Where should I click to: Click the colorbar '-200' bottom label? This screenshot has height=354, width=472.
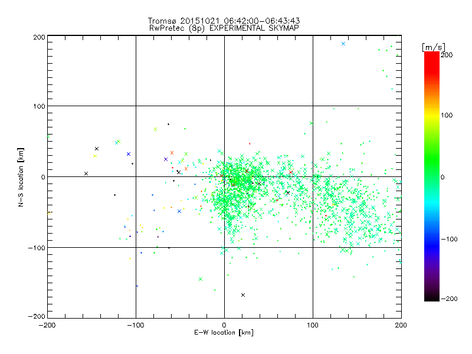(x=449, y=299)
